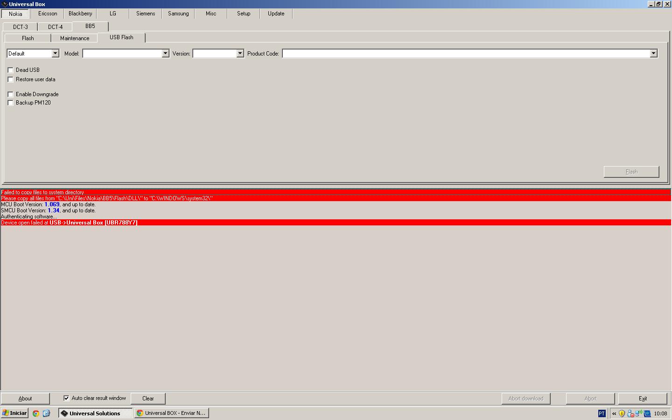The width and height of the screenshot is (672, 420).
Task: Launch Chrome from quick launch
Action: [x=36, y=413]
